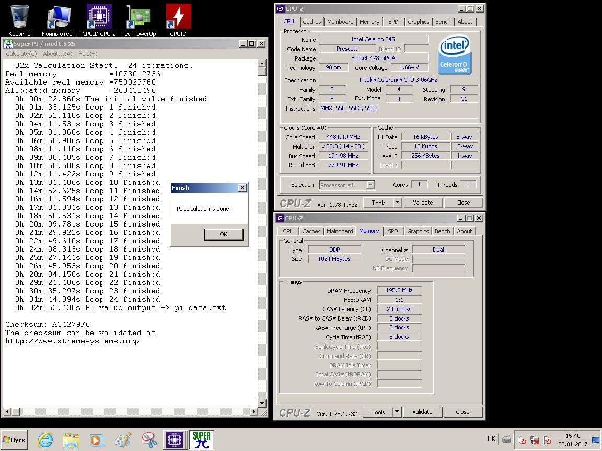The width and height of the screenshot is (602, 451).
Task: Launch the TechPowerUp desktop shortcut
Action: [138, 20]
